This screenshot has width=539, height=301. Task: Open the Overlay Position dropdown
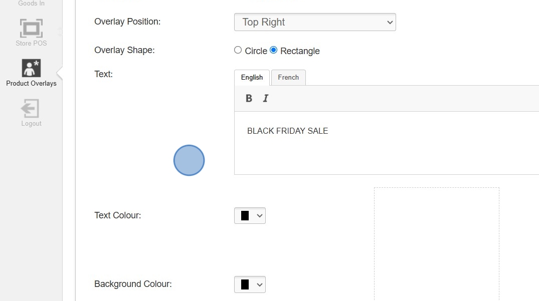(x=315, y=22)
